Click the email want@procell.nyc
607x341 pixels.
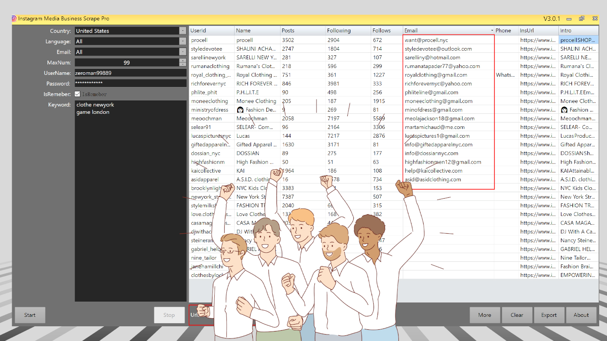[426, 40]
